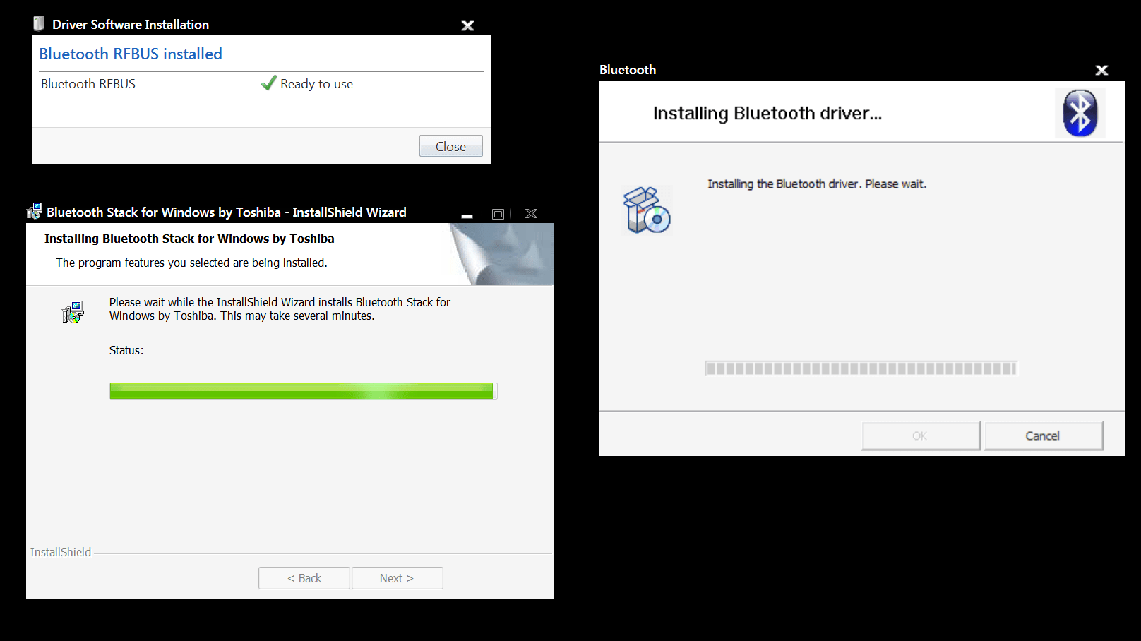Click the green InstallShield progress bar
The image size is (1141, 641).
[x=304, y=391]
